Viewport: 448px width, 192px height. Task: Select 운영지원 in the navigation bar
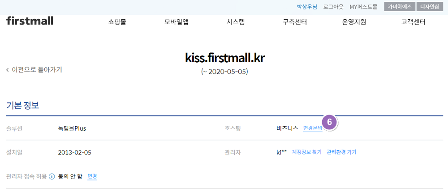coord(354,22)
